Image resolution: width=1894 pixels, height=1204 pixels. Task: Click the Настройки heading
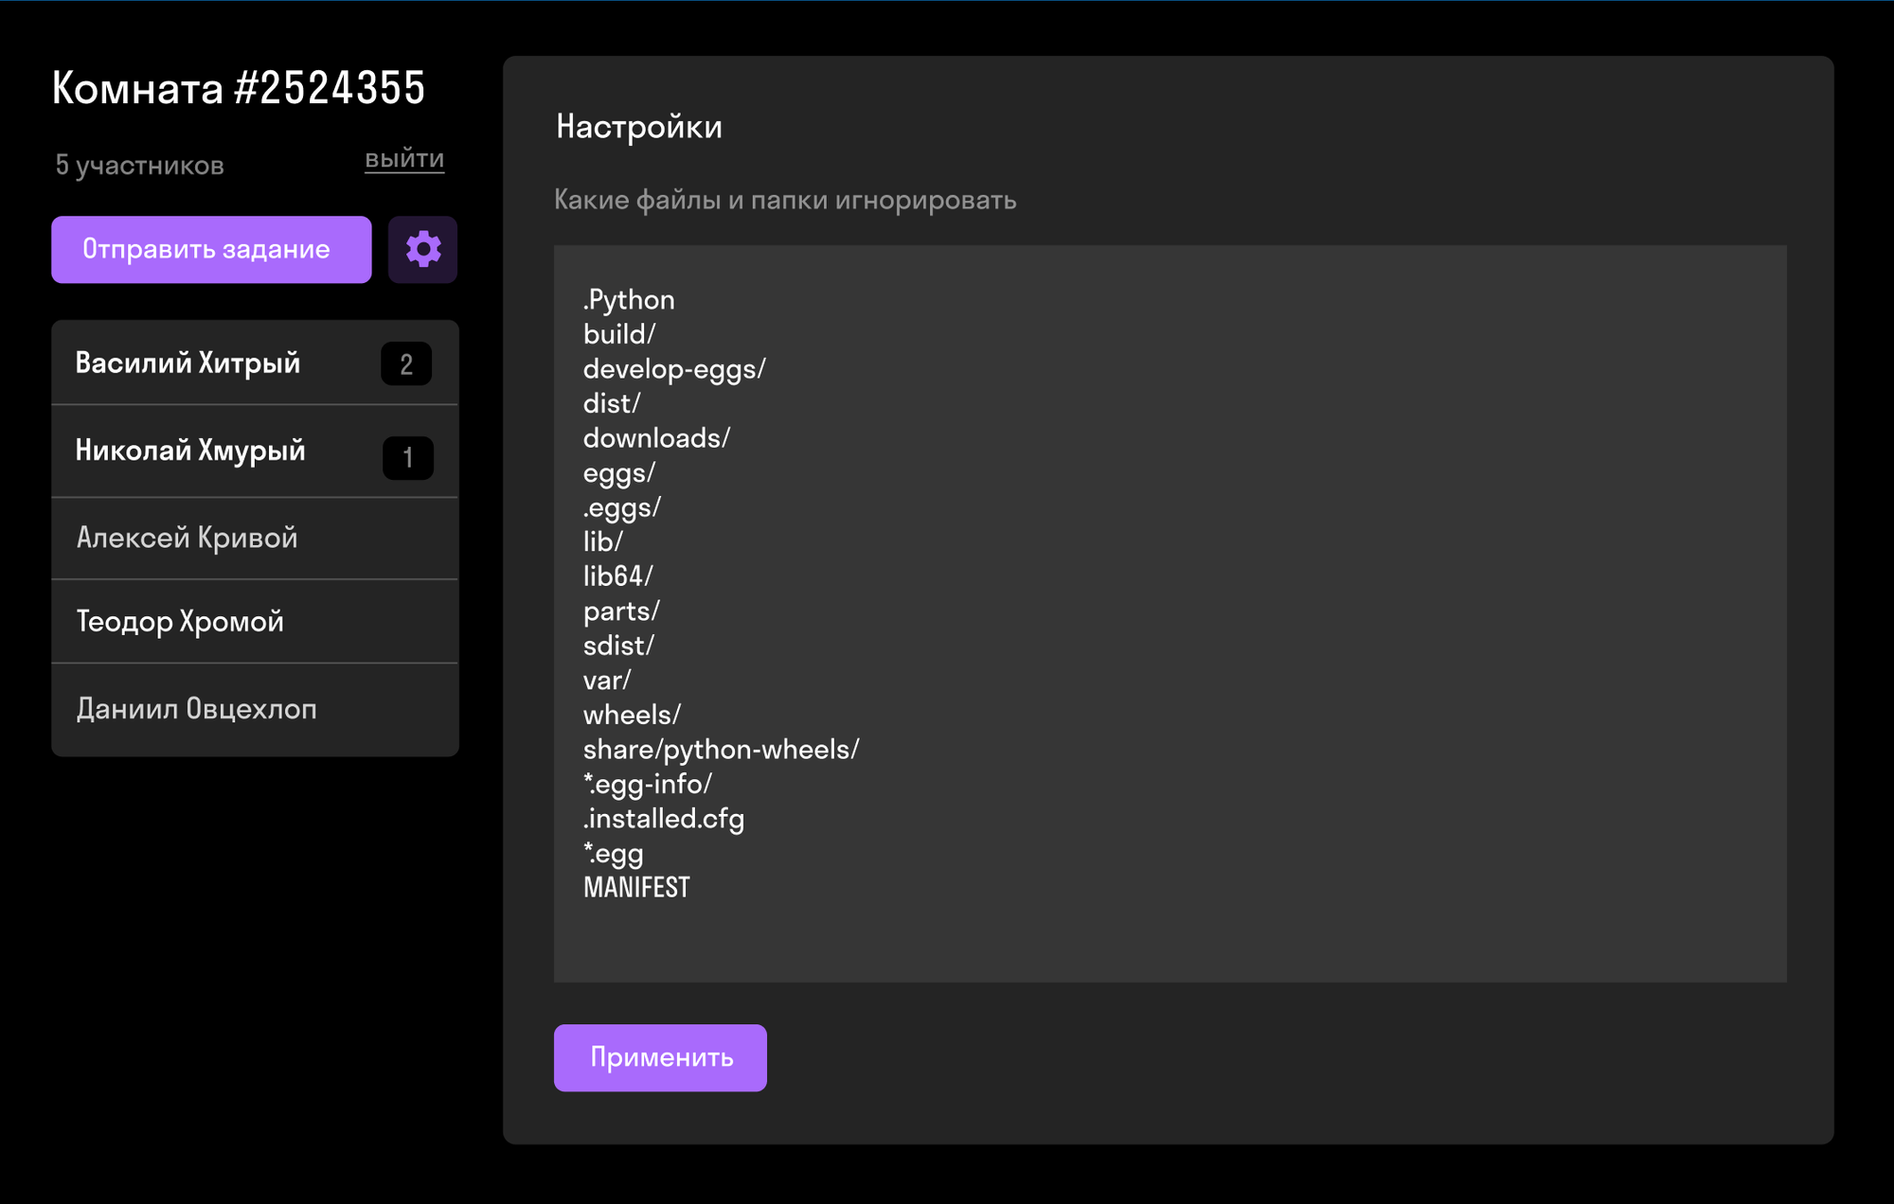(x=639, y=127)
